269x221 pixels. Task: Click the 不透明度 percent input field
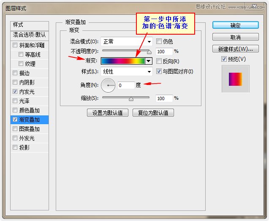pos(164,52)
